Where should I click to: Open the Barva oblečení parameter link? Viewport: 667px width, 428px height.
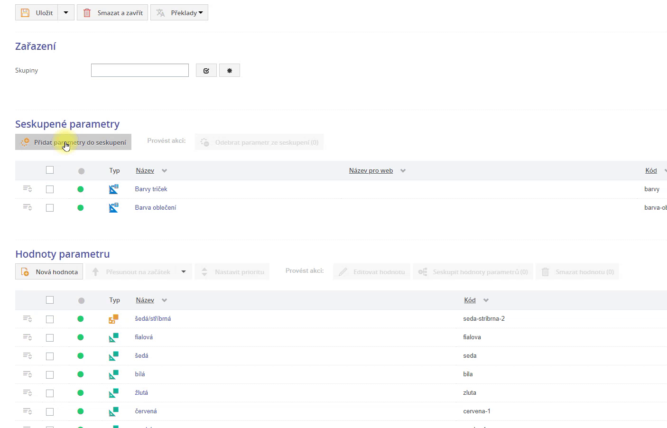pos(155,207)
